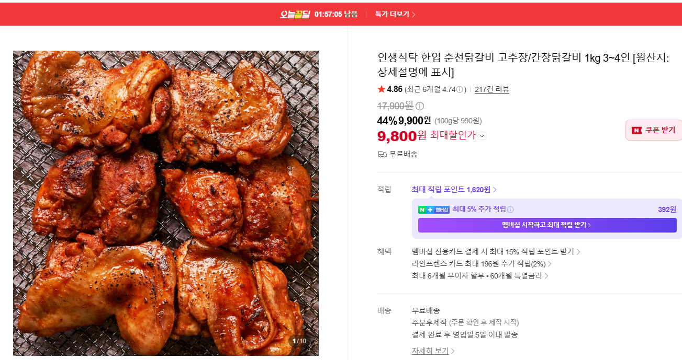The height and width of the screenshot is (360, 682).
Task: Open the 217건 리뷰 link
Action: 492,89
